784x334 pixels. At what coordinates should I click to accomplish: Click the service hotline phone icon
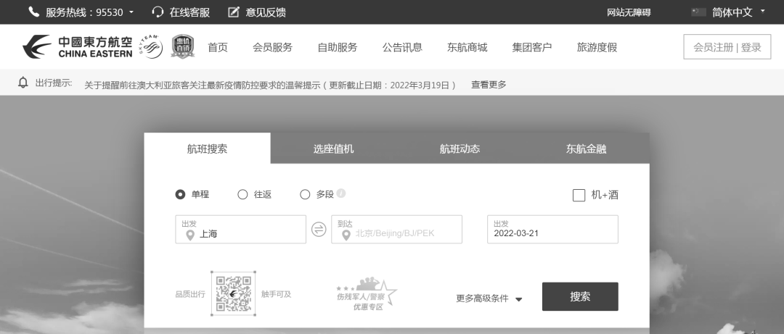tap(33, 12)
